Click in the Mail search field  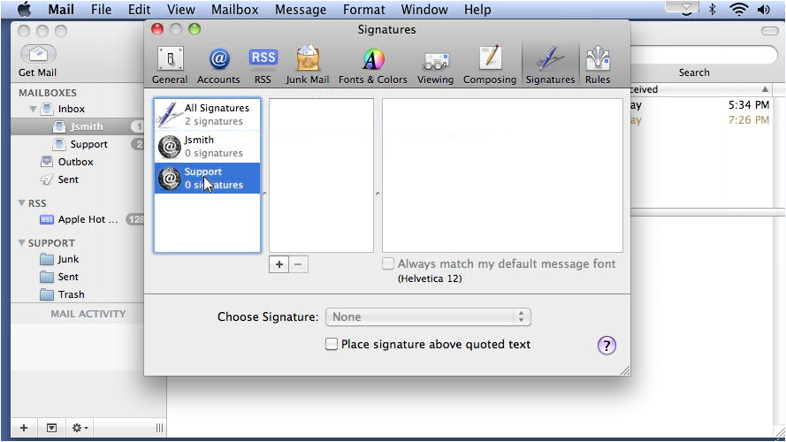pyautogui.click(x=703, y=55)
